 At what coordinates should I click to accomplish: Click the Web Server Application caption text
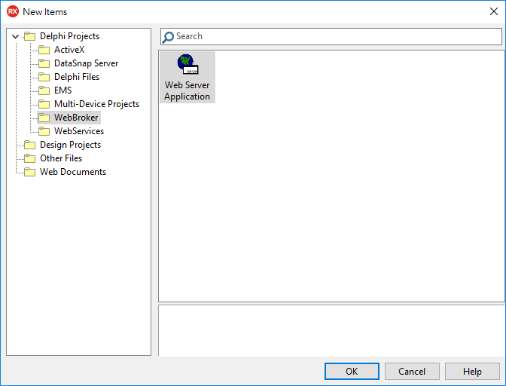(x=187, y=90)
